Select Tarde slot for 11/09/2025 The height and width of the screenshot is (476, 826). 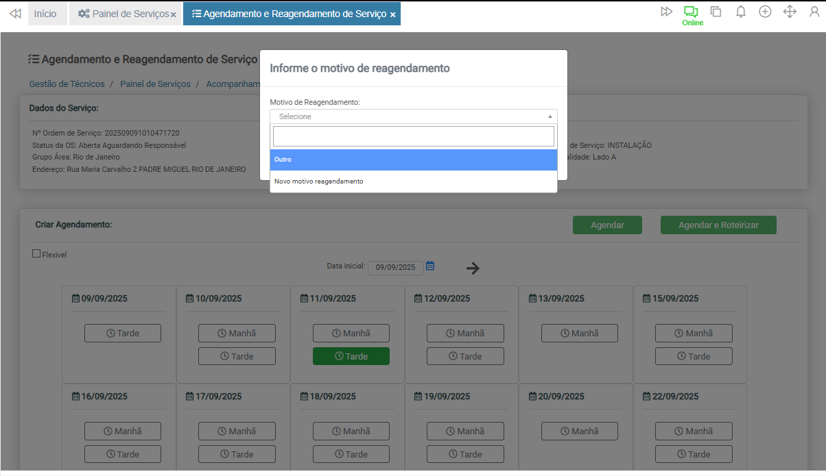point(351,356)
